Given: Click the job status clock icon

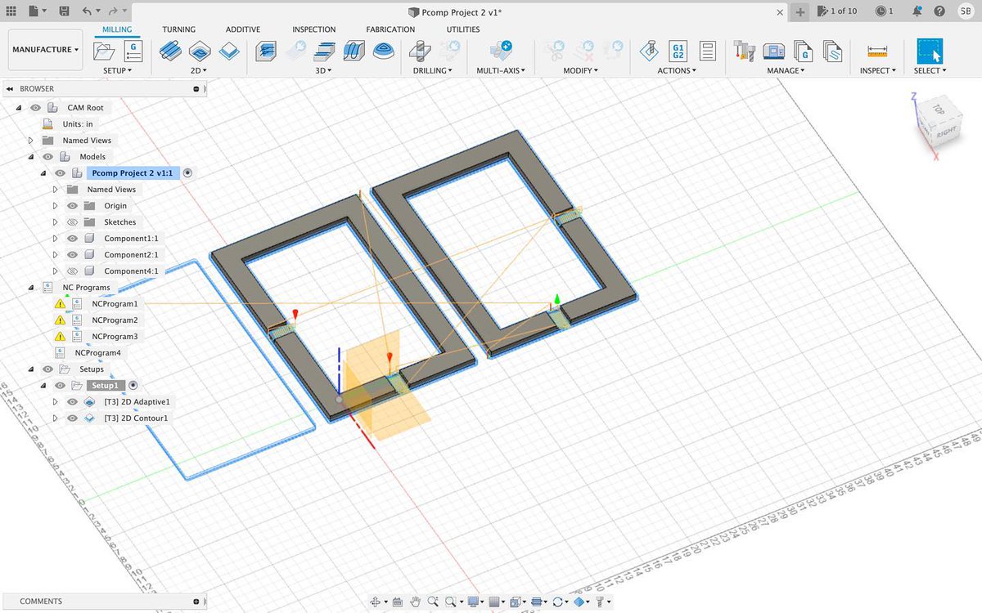Looking at the screenshot, I should click(x=881, y=11).
